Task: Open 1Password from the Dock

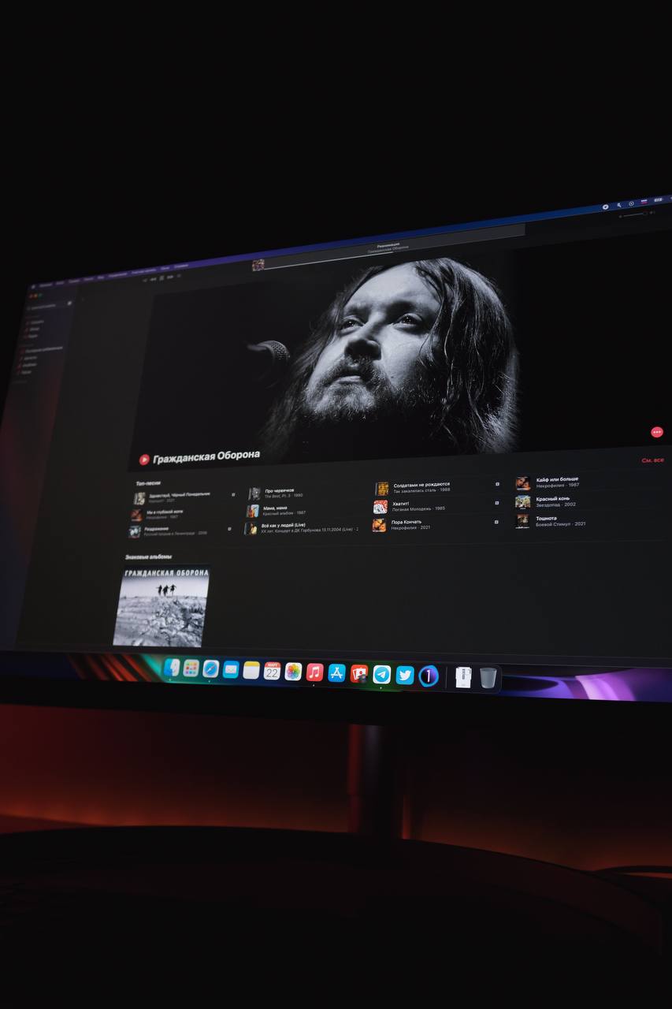Action: (x=429, y=676)
